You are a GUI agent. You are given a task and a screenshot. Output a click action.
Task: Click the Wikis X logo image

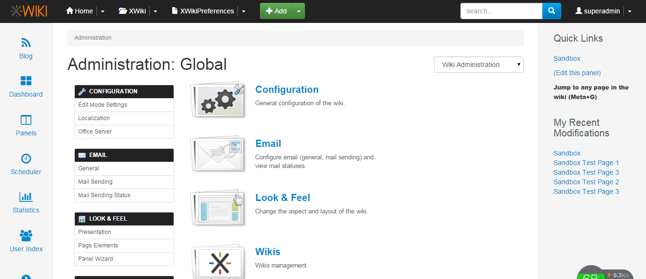(218, 262)
